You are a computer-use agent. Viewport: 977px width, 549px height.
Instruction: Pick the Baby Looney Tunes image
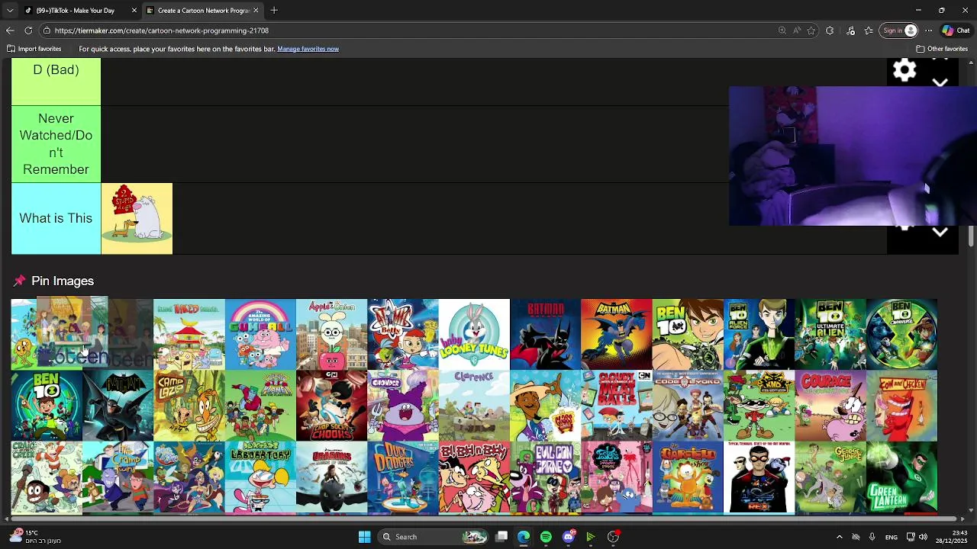pos(474,334)
